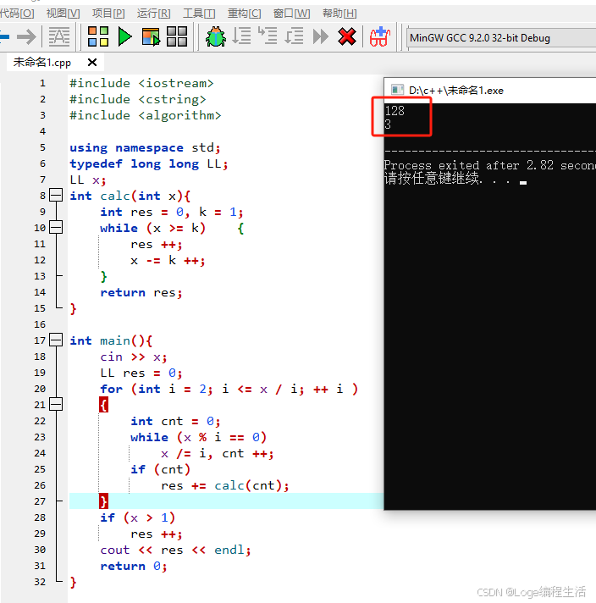Close the 未命名1.cpp editor tab
The height and width of the screenshot is (603, 596).
pos(92,63)
